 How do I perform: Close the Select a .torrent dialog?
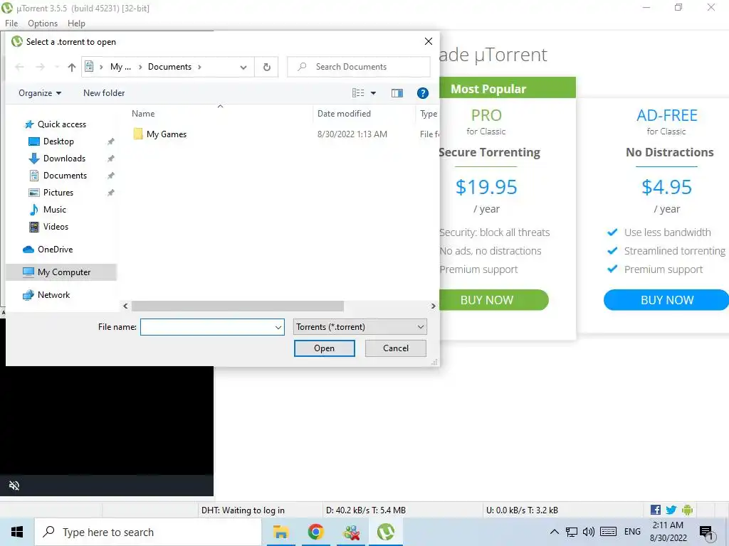click(429, 41)
